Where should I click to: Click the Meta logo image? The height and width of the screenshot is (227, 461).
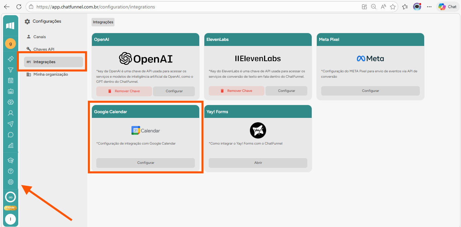[x=370, y=59]
